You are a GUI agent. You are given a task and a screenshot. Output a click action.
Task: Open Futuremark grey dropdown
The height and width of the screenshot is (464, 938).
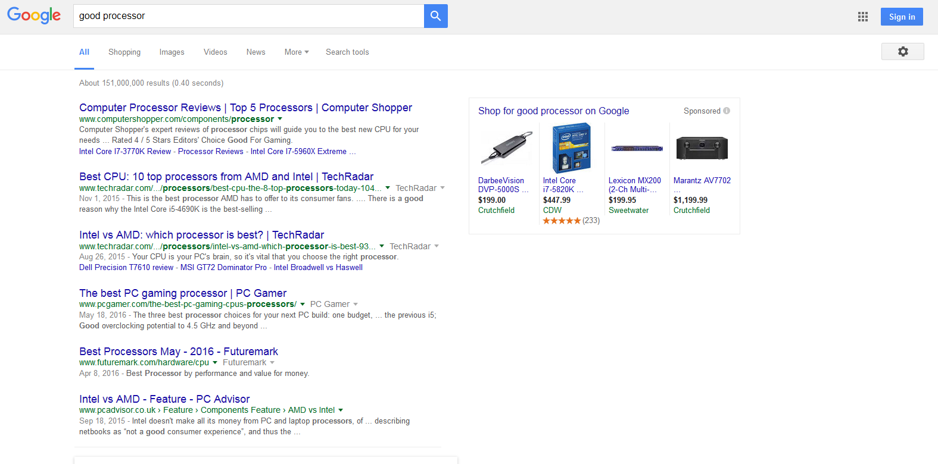(248, 363)
